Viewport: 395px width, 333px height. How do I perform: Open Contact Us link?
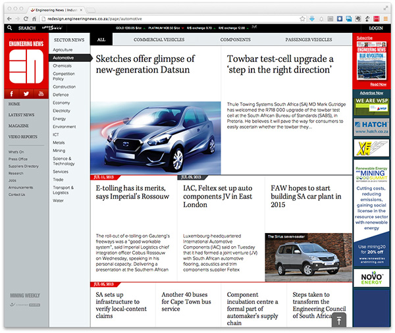point(16,194)
